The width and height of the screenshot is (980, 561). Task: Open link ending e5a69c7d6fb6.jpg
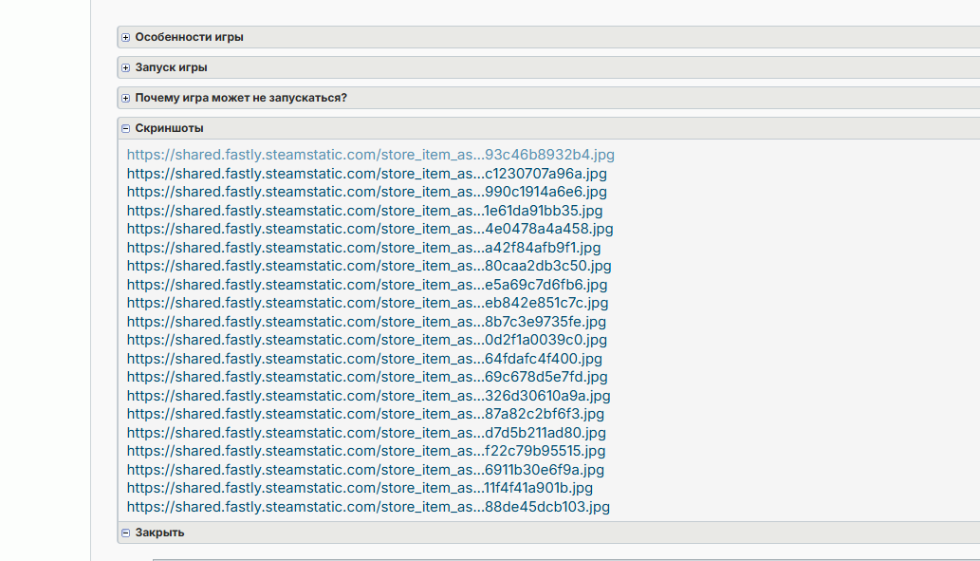tap(367, 285)
